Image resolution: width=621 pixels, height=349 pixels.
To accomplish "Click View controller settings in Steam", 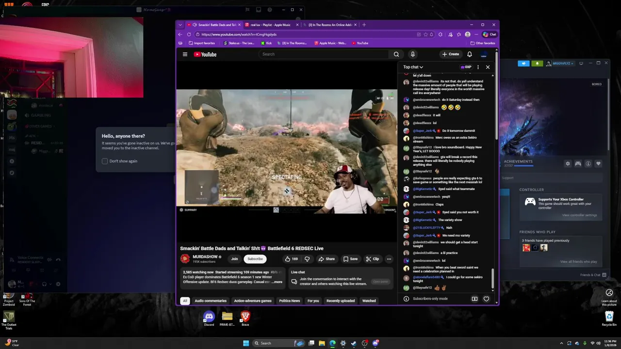I will (579, 215).
